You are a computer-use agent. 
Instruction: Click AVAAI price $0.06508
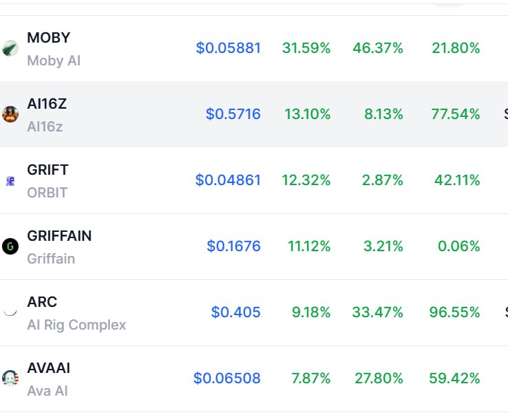[x=227, y=378]
